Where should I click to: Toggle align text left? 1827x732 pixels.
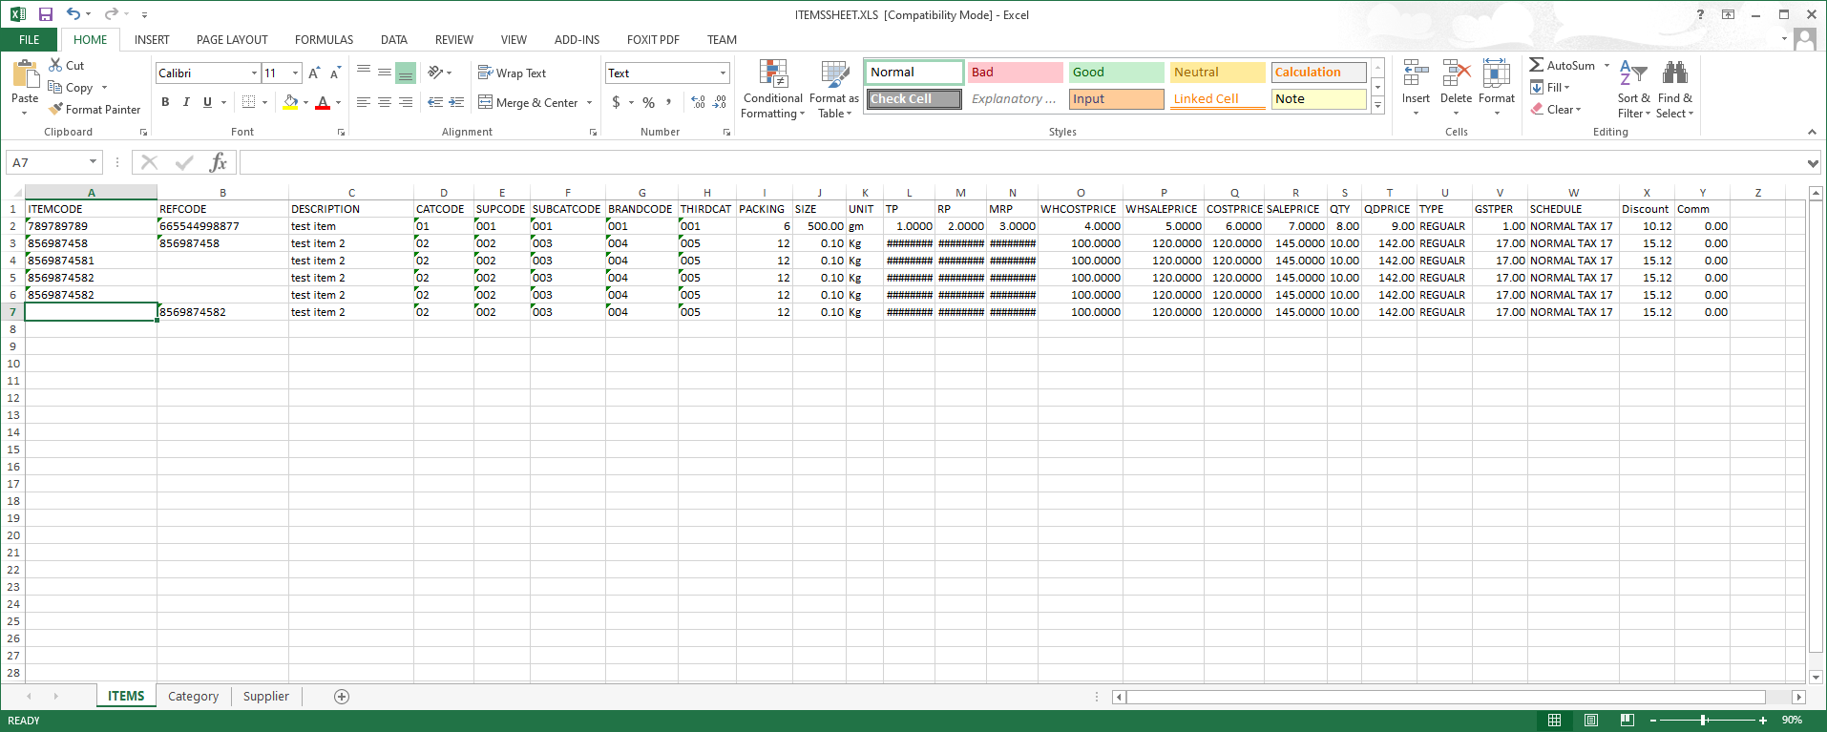tap(364, 102)
